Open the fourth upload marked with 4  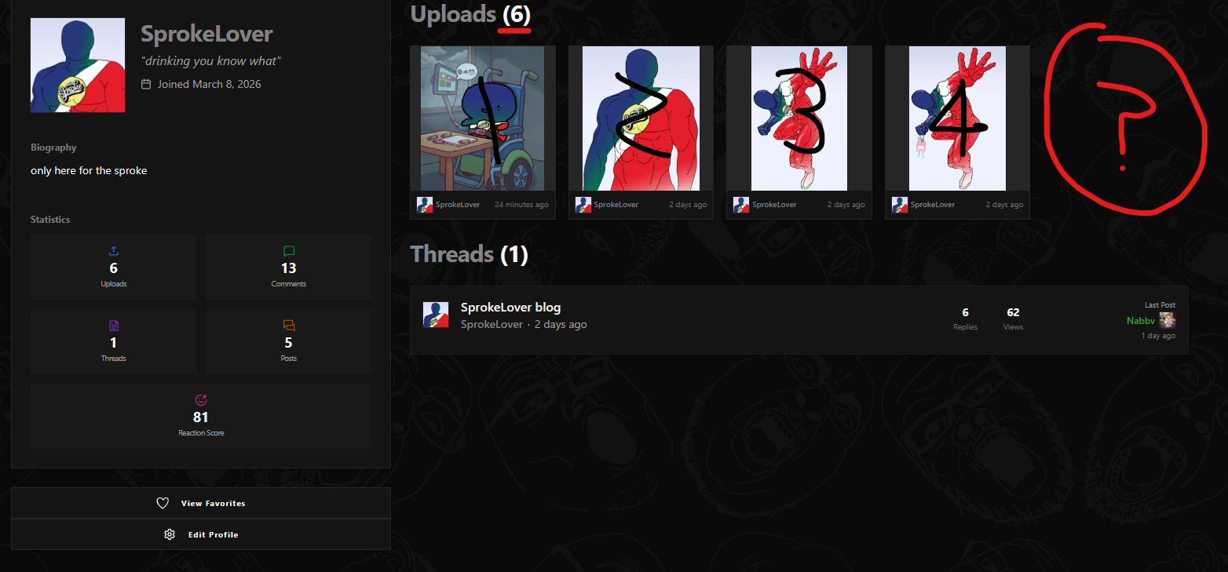[x=957, y=118]
